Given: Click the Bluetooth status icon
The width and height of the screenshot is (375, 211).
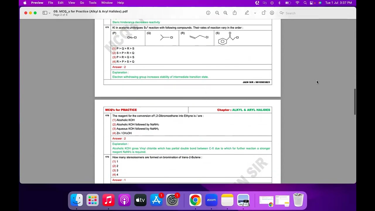Looking at the screenshot, I should click(279, 3).
